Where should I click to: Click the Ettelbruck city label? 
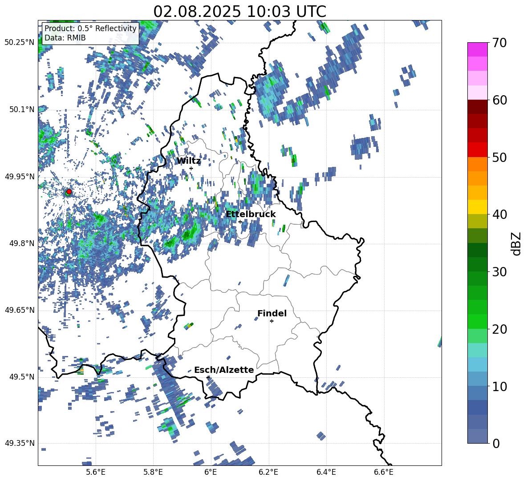(x=251, y=214)
